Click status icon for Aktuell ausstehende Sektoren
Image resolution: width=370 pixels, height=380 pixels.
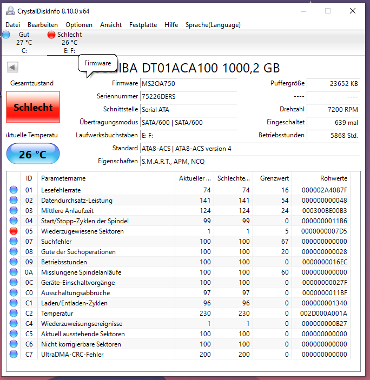pyautogui.click(x=14, y=334)
